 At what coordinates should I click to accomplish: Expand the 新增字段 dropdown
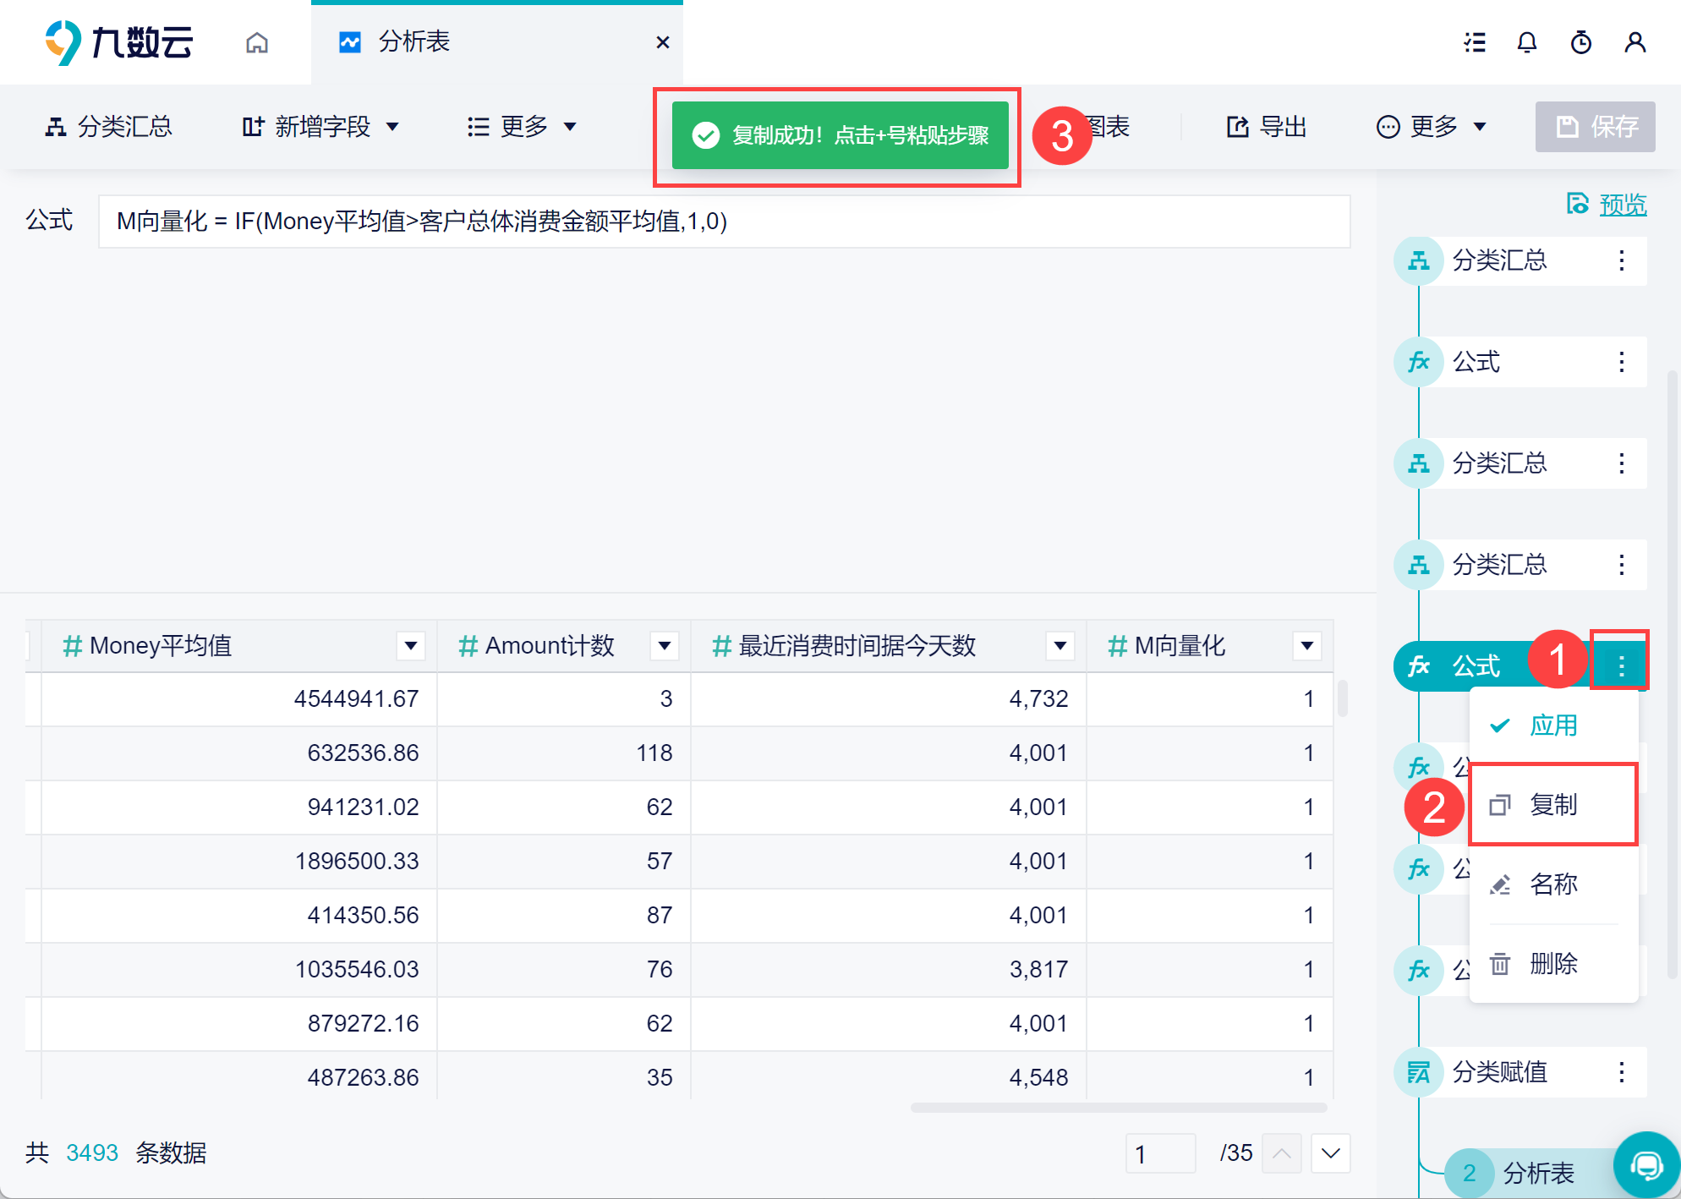[320, 127]
